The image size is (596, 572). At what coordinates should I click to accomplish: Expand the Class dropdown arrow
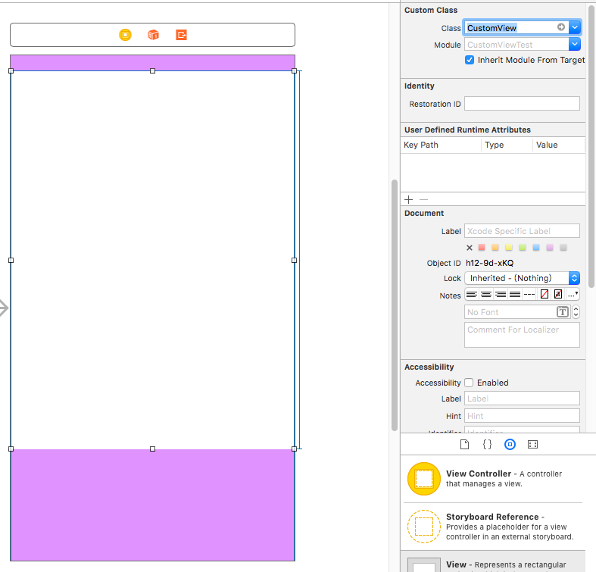[x=575, y=27]
